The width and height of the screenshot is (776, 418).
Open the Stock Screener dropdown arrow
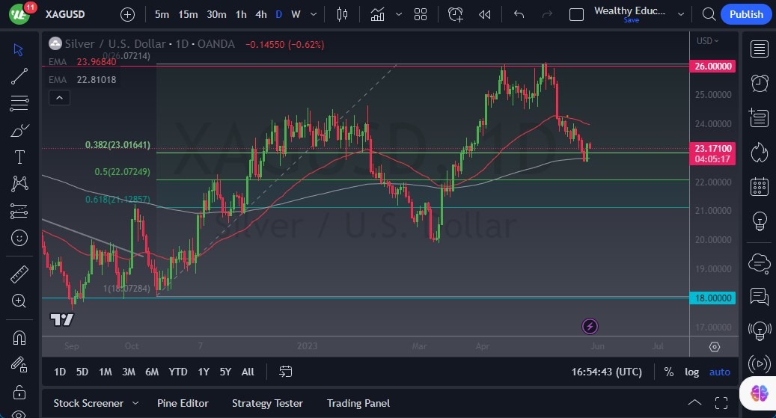tap(135, 403)
